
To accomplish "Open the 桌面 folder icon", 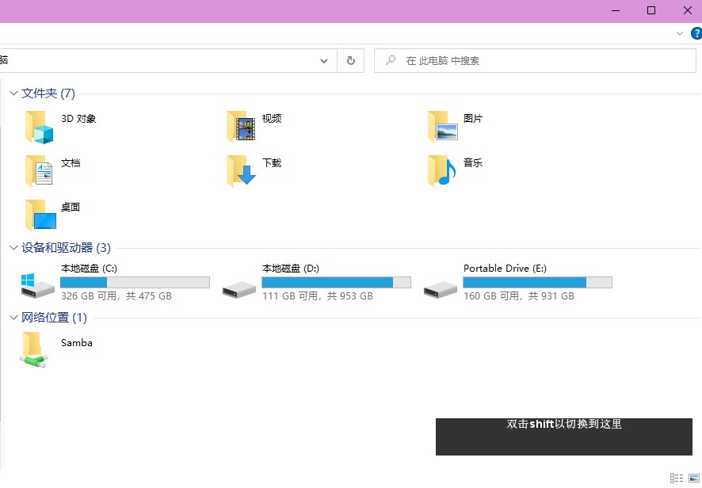I will coord(40,215).
